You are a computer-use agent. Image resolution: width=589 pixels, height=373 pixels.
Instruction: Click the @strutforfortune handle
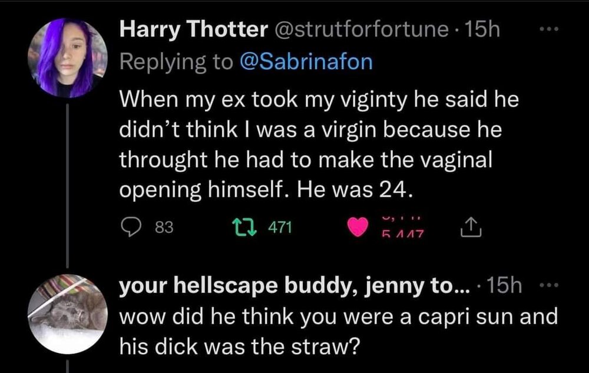[x=360, y=30]
